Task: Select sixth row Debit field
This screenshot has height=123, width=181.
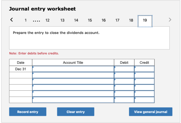Action: click(124, 100)
